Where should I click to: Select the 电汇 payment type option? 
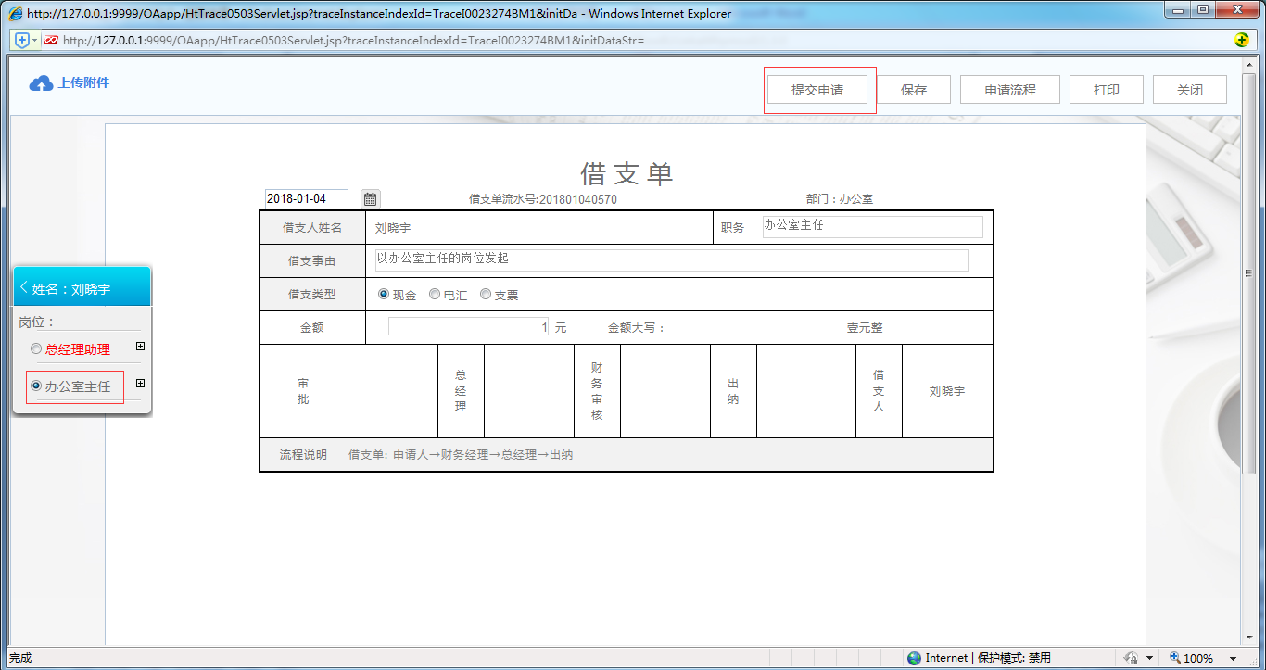[x=434, y=294]
